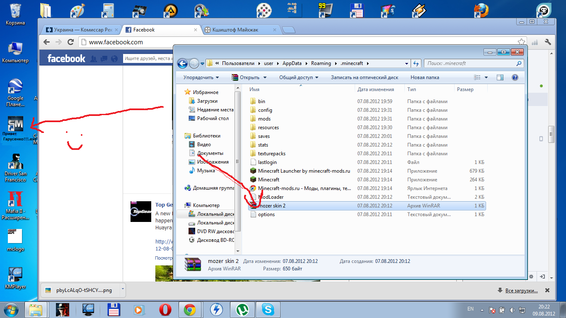Click the EN language indicator in the taskbar
Viewport: 566px width, 318px height.
tap(470, 309)
